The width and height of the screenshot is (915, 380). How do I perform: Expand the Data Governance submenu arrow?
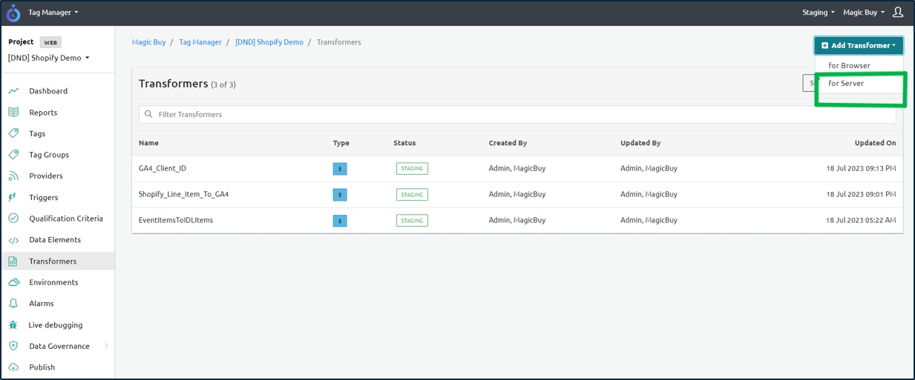pos(106,346)
